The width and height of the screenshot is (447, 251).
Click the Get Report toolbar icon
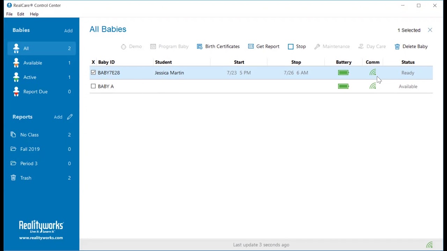click(x=251, y=46)
